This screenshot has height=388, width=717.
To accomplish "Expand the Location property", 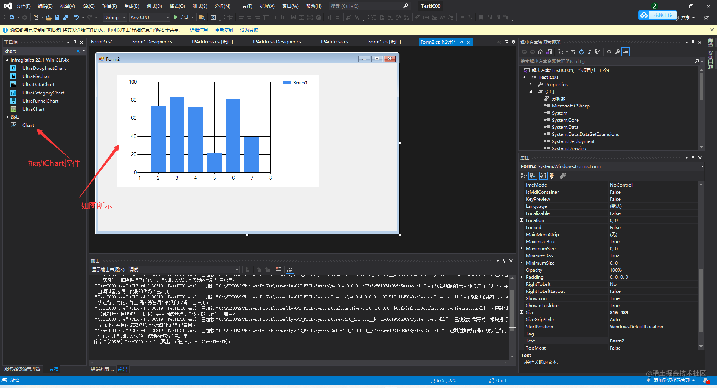I will coord(521,220).
